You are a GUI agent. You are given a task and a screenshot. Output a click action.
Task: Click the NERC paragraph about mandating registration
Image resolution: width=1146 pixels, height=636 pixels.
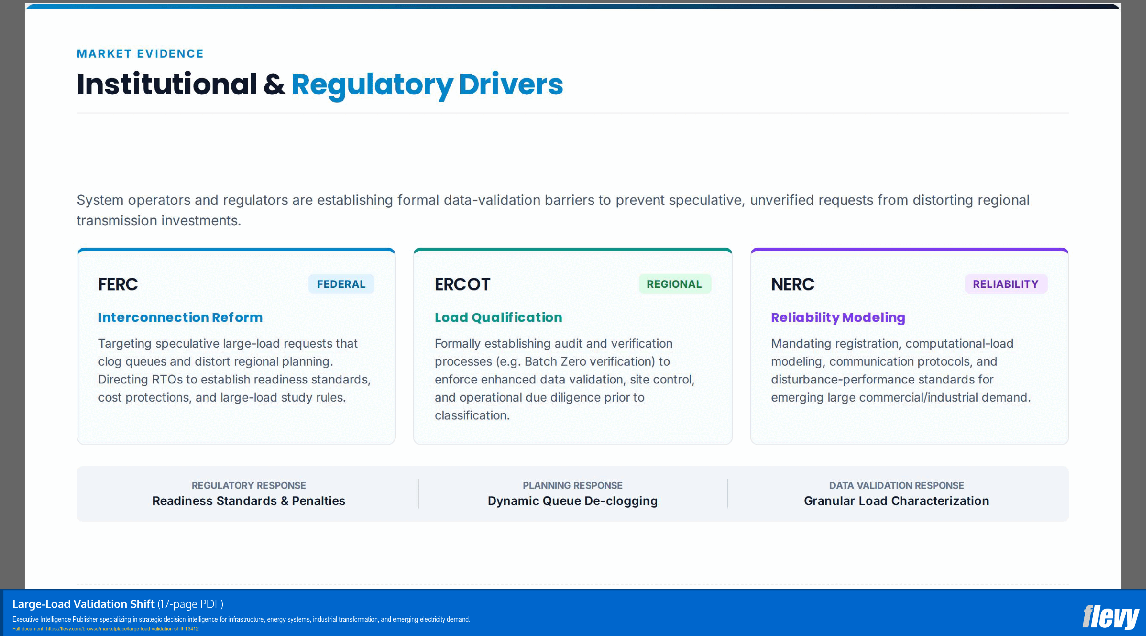[x=901, y=371]
